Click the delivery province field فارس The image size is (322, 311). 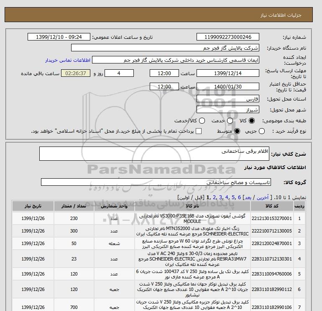tap(228, 99)
